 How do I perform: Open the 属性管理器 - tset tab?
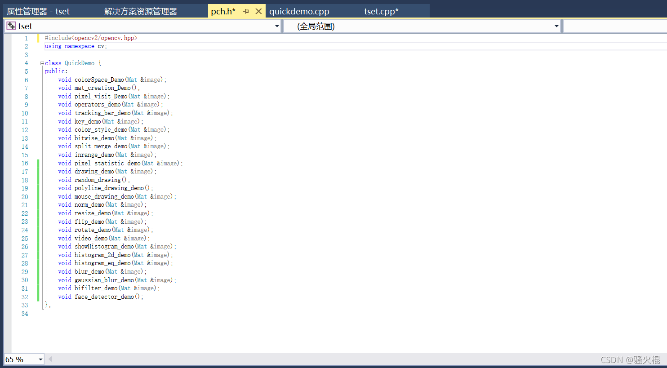tap(38, 11)
